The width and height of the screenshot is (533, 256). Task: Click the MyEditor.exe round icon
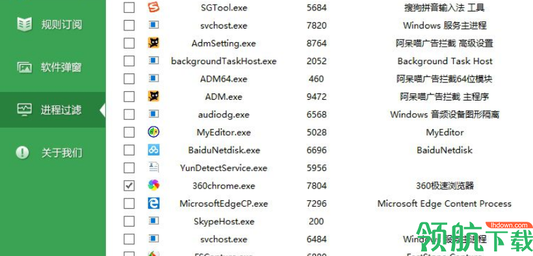coord(153,132)
